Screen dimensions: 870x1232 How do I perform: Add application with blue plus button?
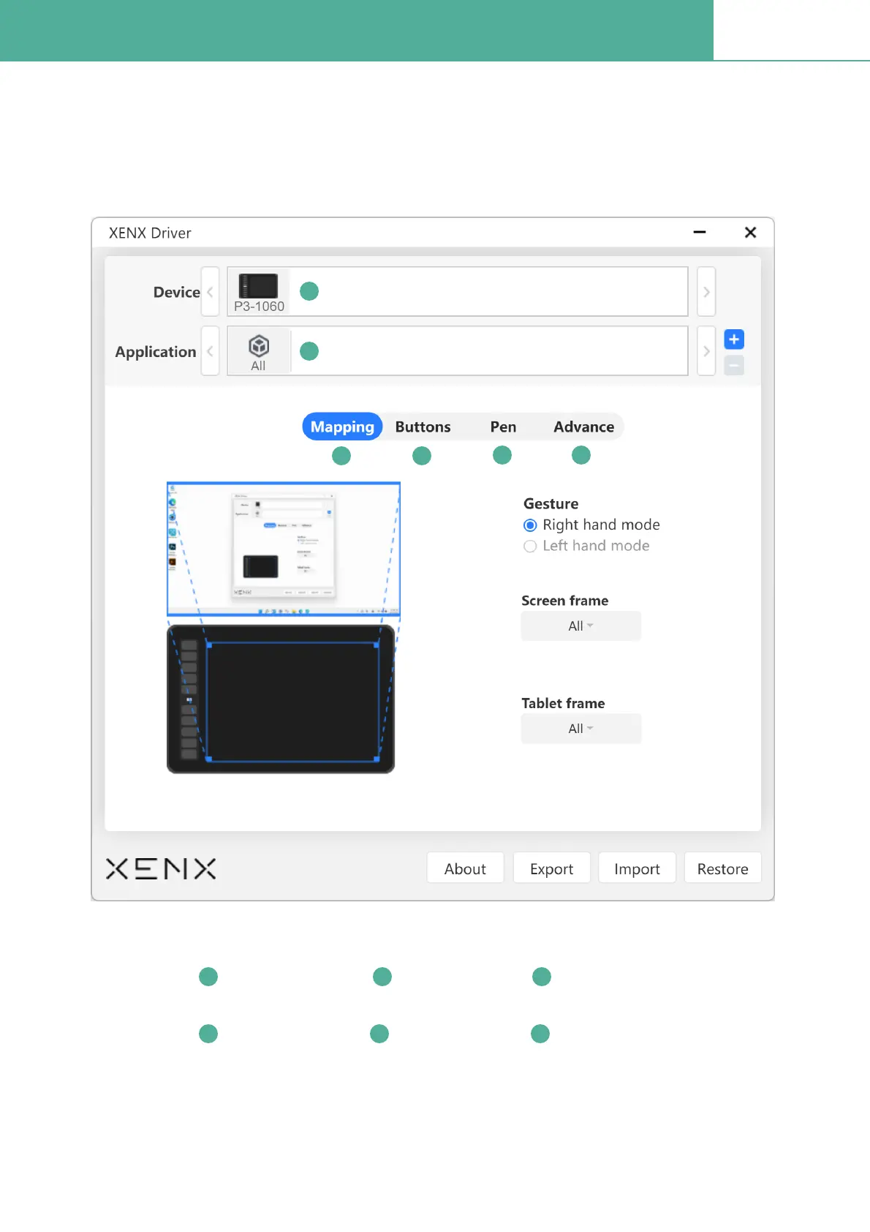point(734,339)
